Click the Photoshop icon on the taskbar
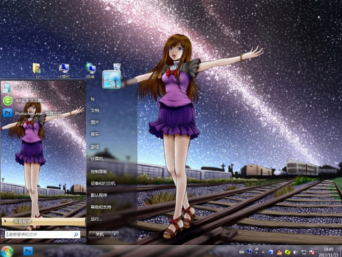Image resolution: width=342 pixels, height=257 pixels. [x=28, y=251]
